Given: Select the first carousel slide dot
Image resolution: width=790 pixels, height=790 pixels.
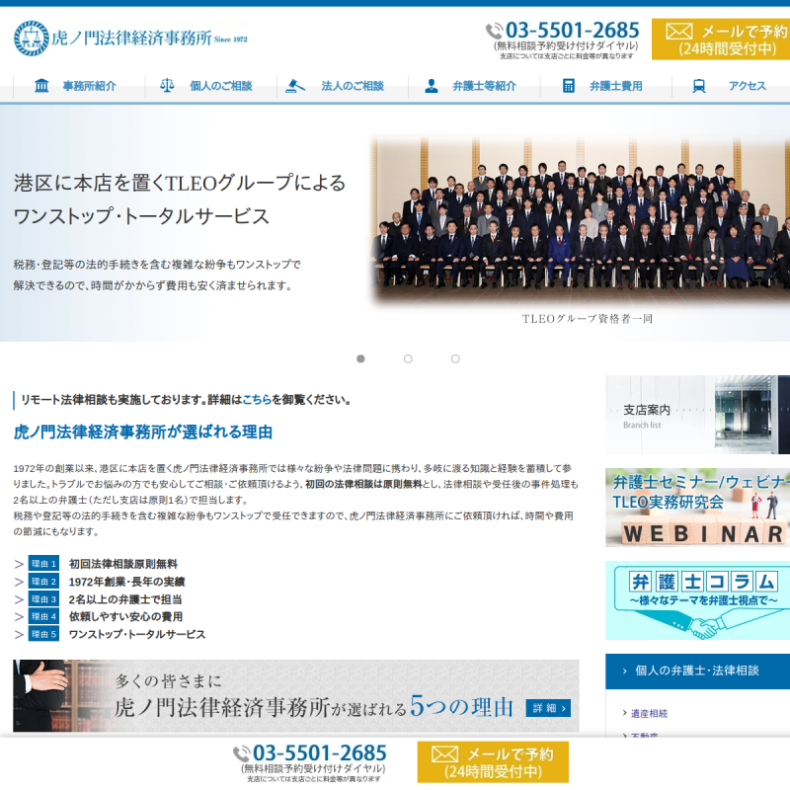Looking at the screenshot, I should coord(360,358).
